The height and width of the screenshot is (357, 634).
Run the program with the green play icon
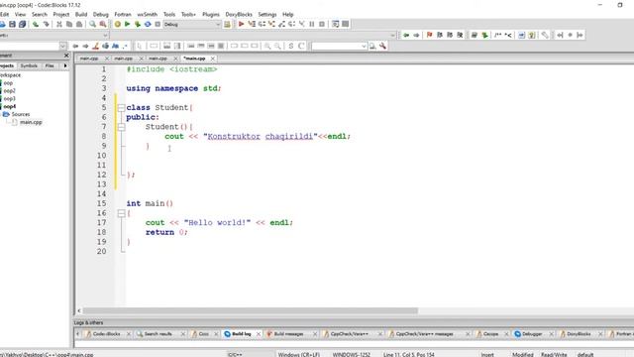tap(128, 24)
